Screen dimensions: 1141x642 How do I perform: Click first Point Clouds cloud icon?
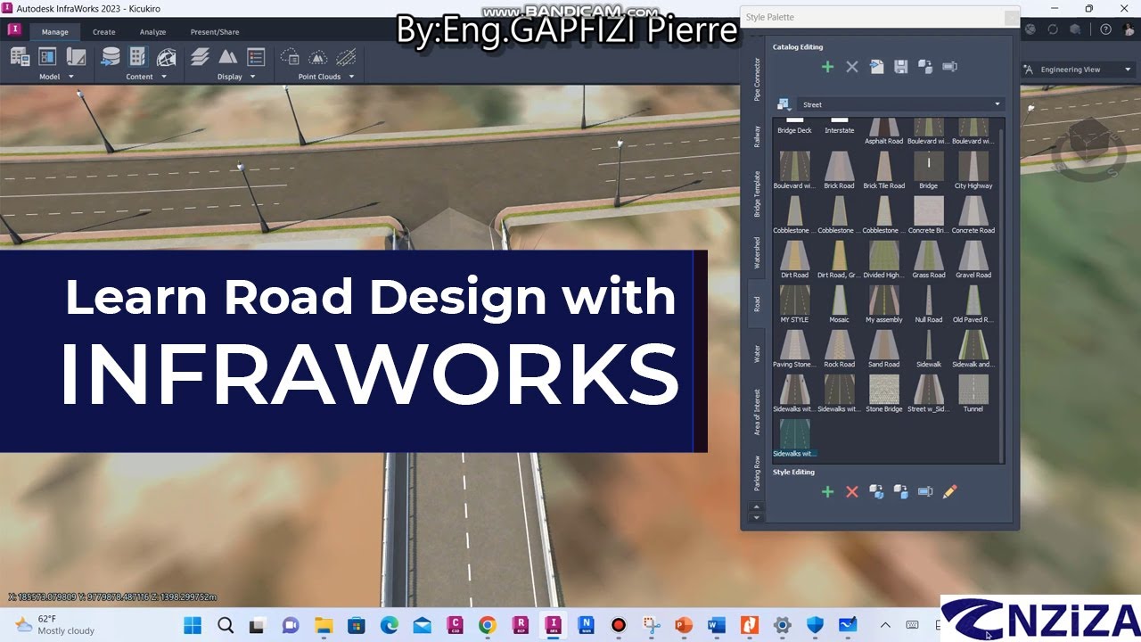click(290, 57)
